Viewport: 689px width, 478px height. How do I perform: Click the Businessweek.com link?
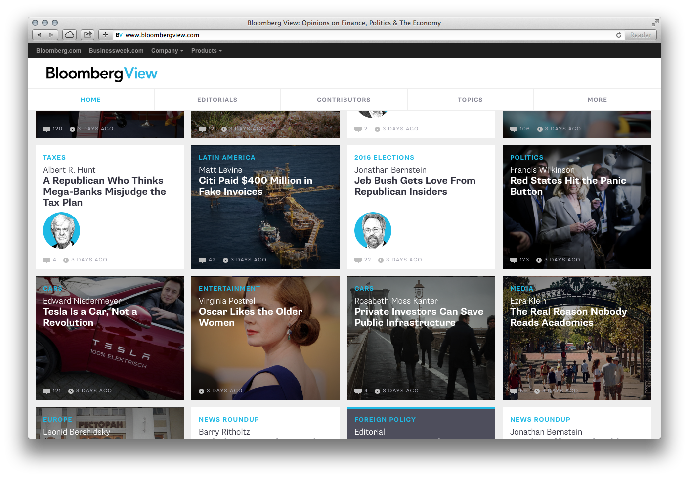point(116,51)
